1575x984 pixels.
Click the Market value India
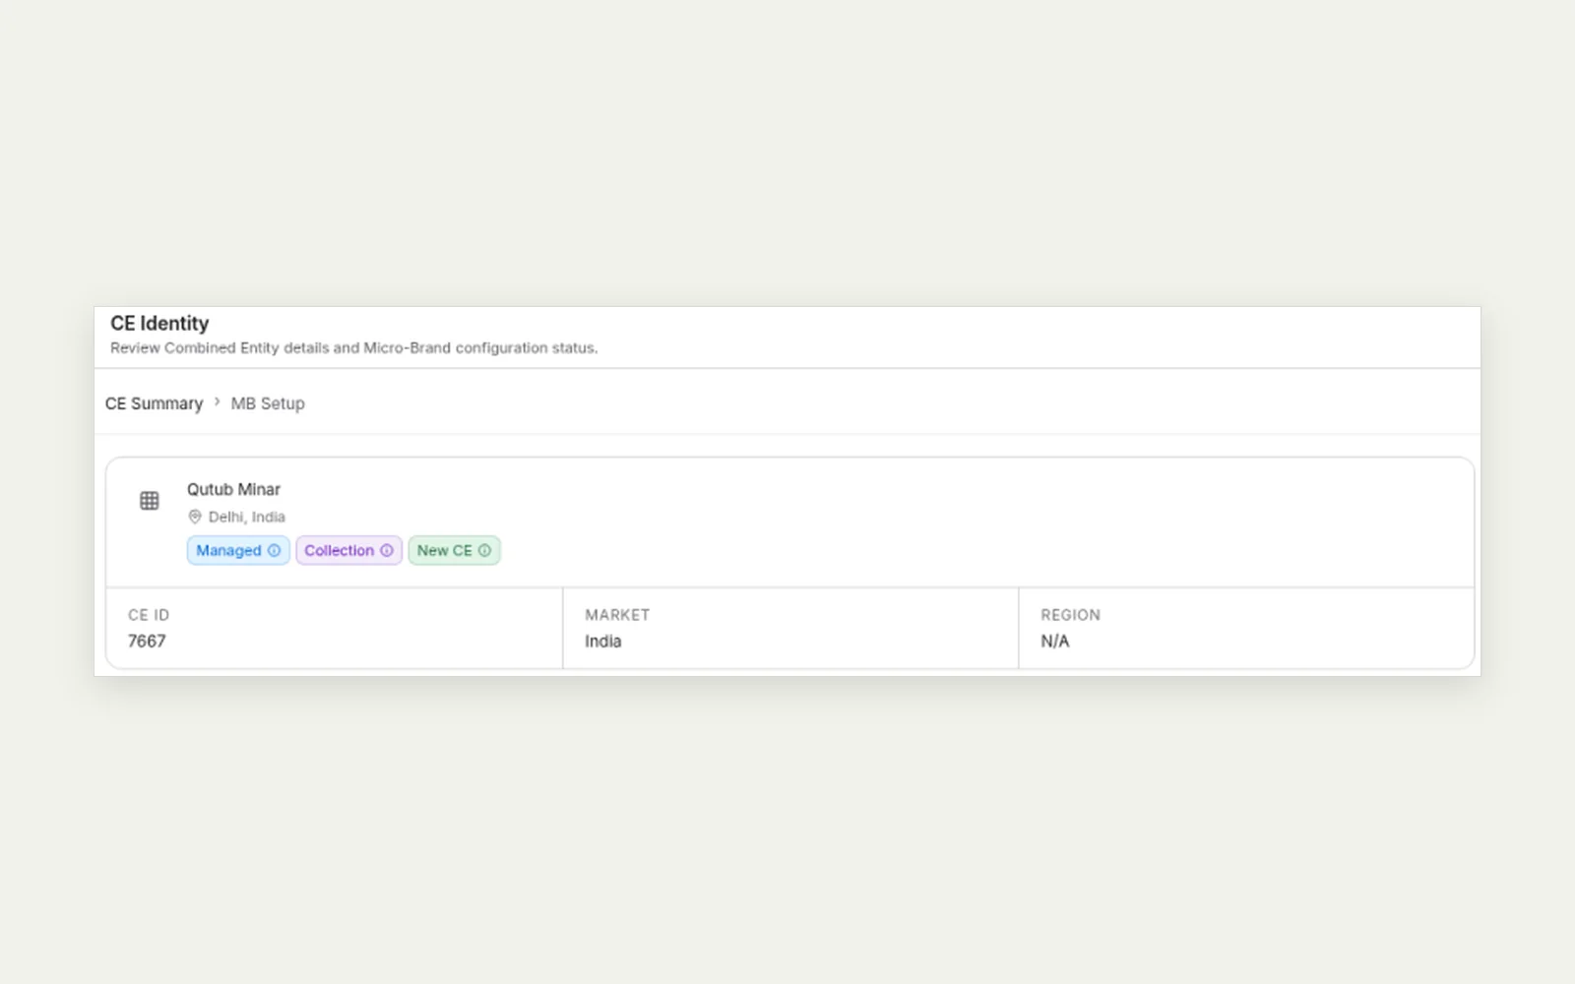click(602, 641)
